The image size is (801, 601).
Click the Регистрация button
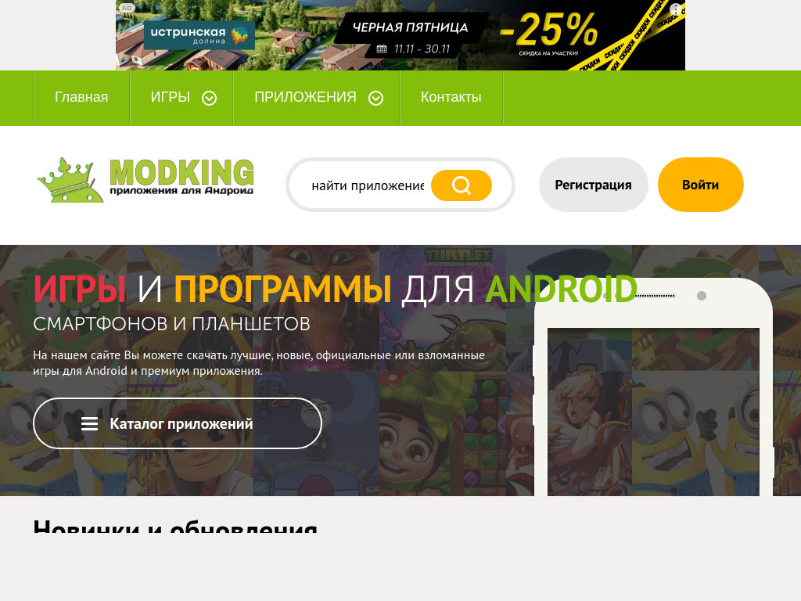coord(593,185)
